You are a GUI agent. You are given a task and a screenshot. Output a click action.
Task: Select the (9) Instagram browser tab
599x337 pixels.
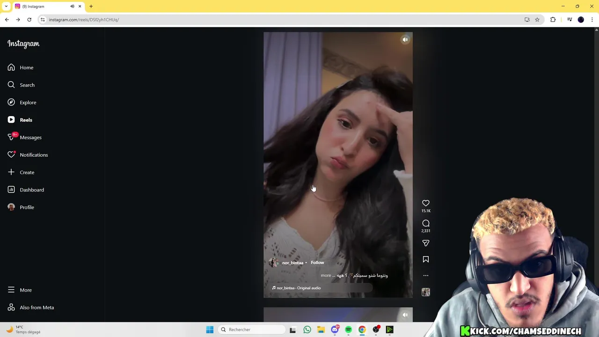coord(48,7)
